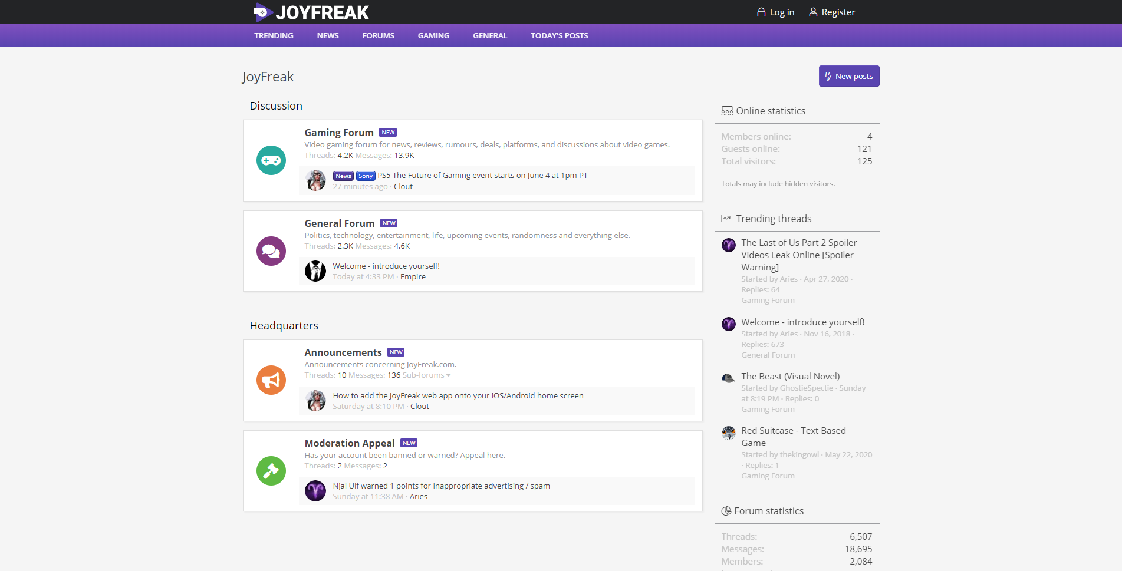Click the Online statistics heading
The width and height of the screenshot is (1122, 571).
pos(771,111)
